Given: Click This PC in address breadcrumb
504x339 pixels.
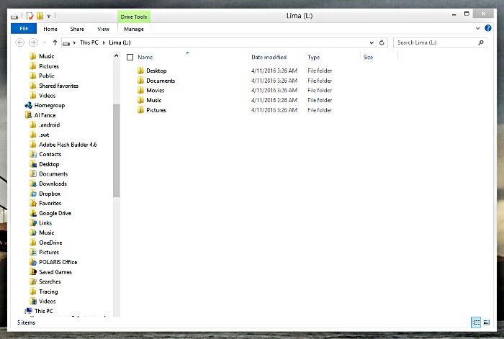Looking at the screenshot, I should pyautogui.click(x=89, y=42).
